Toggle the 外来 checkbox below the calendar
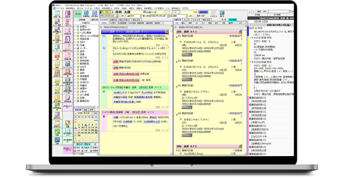The height and width of the screenshot is (179, 341). (x=75, y=150)
